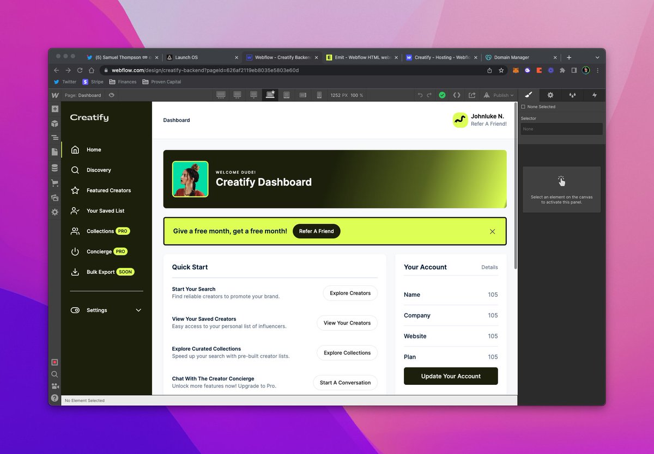Click the Start A Conversation button
The width and height of the screenshot is (654, 454).
pyautogui.click(x=346, y=383)
